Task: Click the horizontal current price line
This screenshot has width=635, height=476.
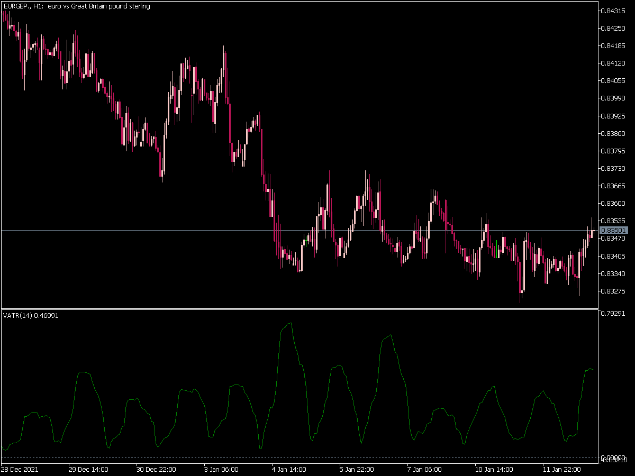Action: click(300, 230)
